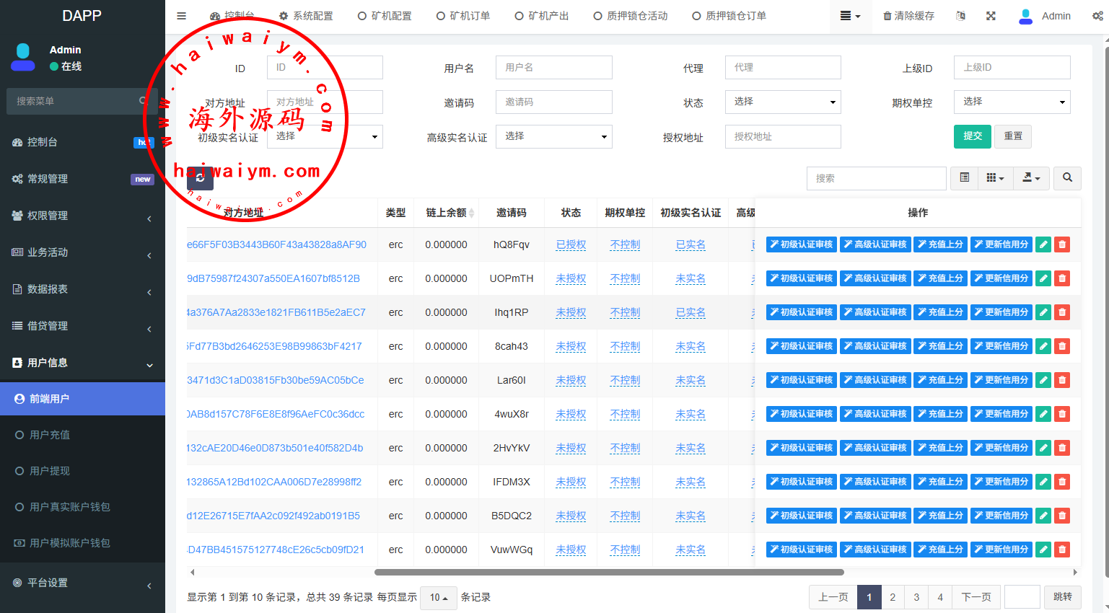Switch to the 矿机订单 tab
Viewport: 1109px width, 613px height.
pyautogui.click(x=463, y=16)
